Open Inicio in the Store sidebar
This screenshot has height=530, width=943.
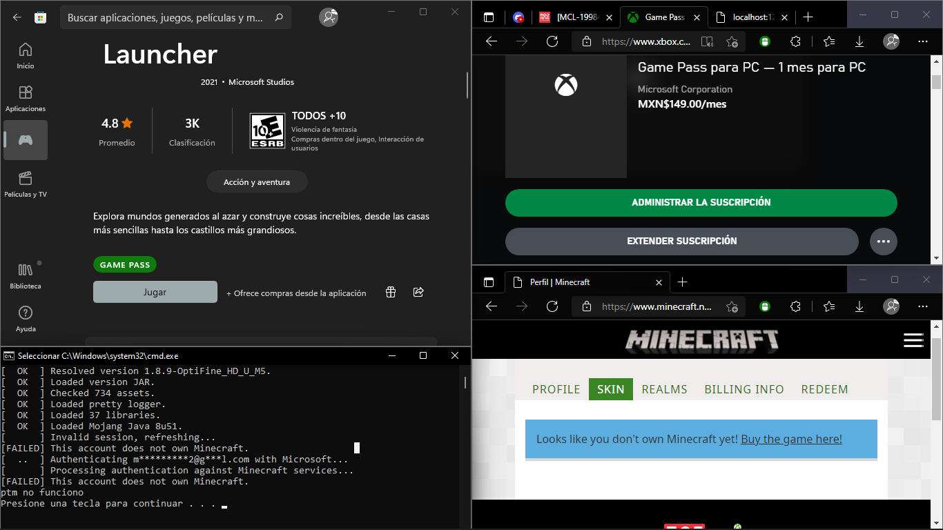[26, 55]
